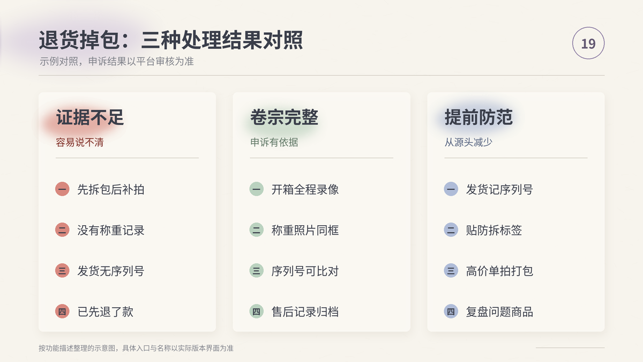
Task: Select the text 没有称重记录
Action: click(111, 230)
